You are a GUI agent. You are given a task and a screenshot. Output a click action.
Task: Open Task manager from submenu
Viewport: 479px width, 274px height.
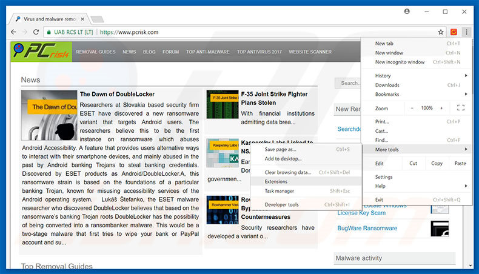click(306, 191)
